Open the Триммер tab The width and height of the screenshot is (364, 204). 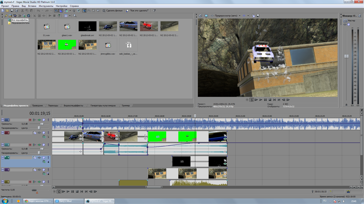126,105
